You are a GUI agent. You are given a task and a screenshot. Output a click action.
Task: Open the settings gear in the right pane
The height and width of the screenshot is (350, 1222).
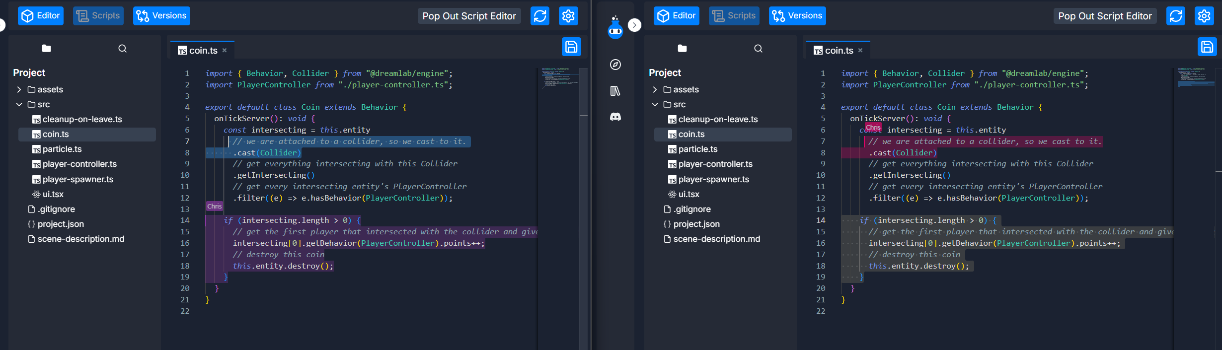tap(1204, 16)
